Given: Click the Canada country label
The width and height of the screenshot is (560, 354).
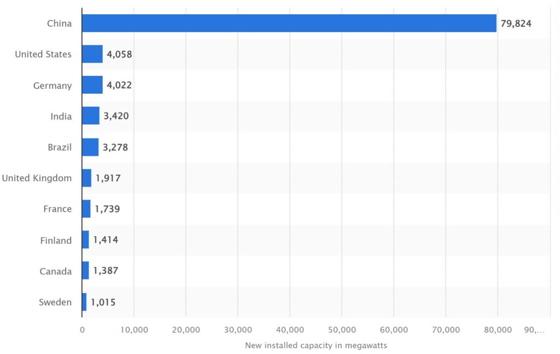Looking at the screenshot, I should tap(55, 271).
